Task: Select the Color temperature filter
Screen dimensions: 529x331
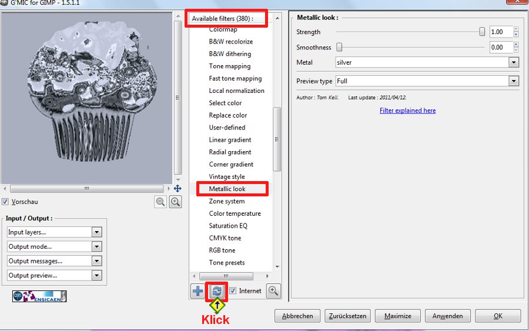Action: coord(235,213)
